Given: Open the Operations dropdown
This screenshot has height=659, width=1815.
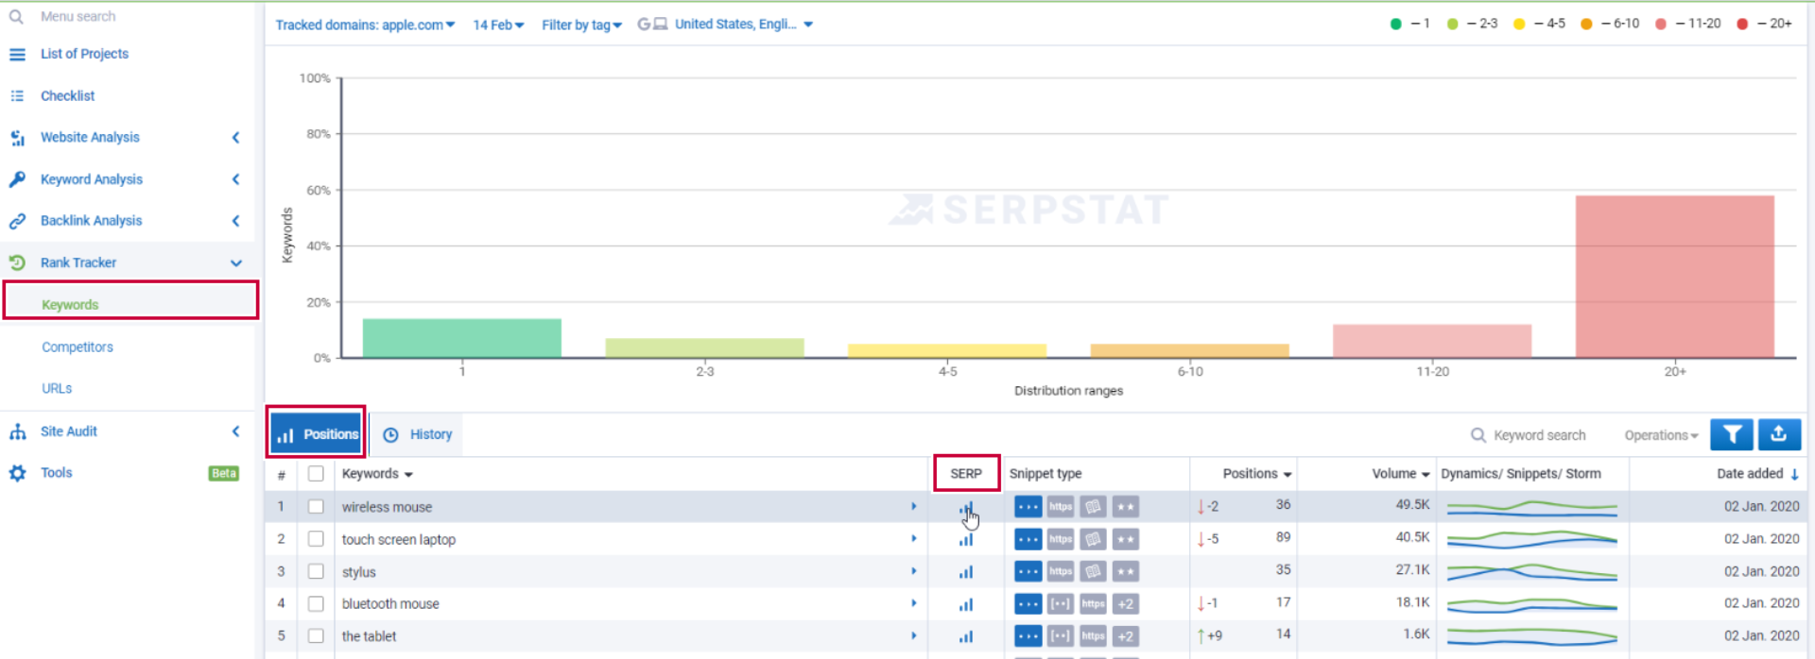Looking at the screenshot, I should (x=1661, y=435).
